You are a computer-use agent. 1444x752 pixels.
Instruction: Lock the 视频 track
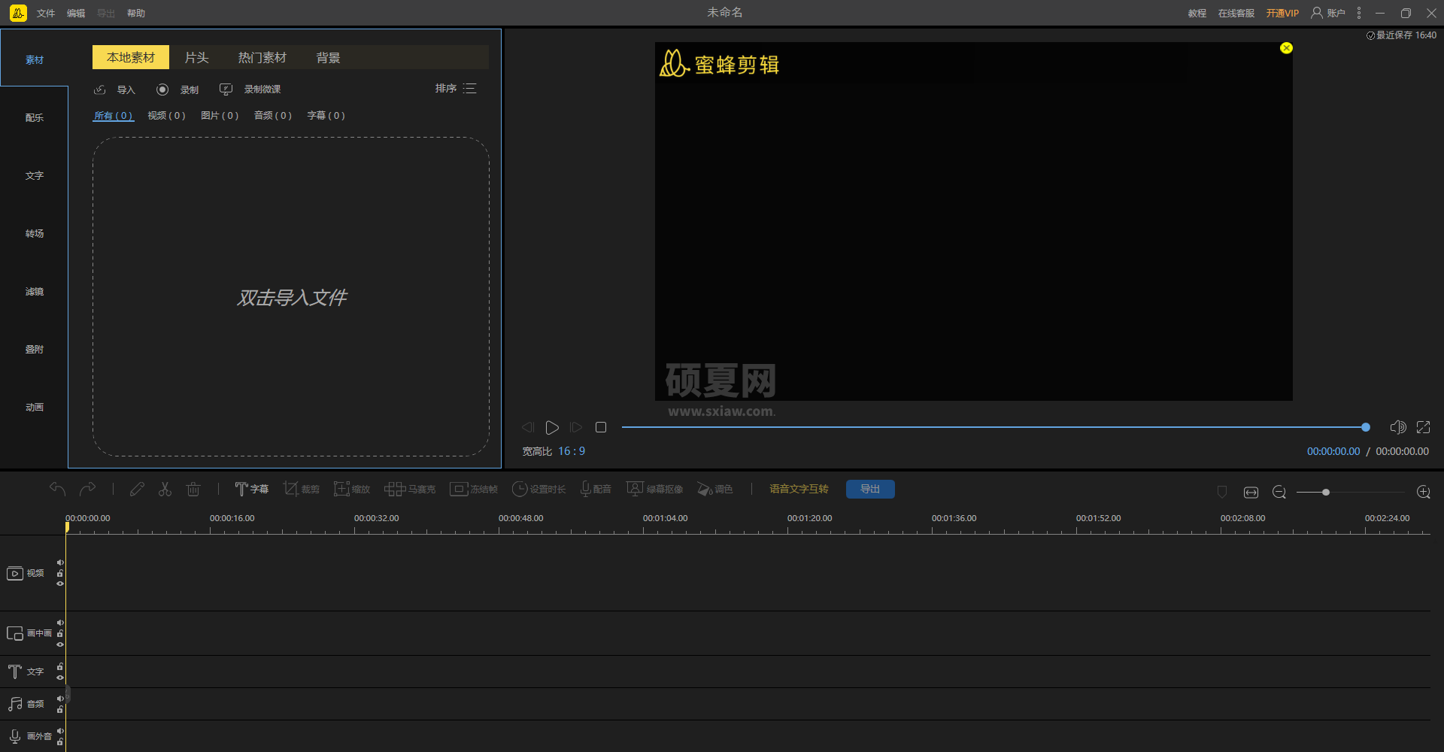[60, 573]
